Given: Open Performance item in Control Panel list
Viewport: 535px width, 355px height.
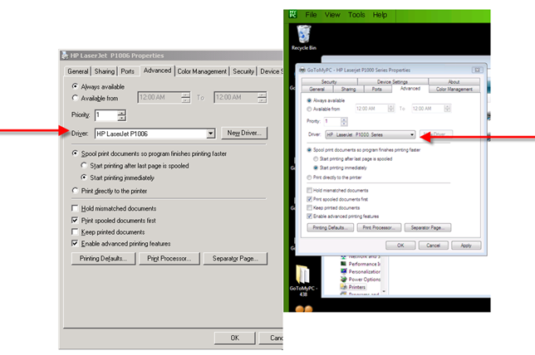Looking at the screenshot, I should [x=361, y=264].
